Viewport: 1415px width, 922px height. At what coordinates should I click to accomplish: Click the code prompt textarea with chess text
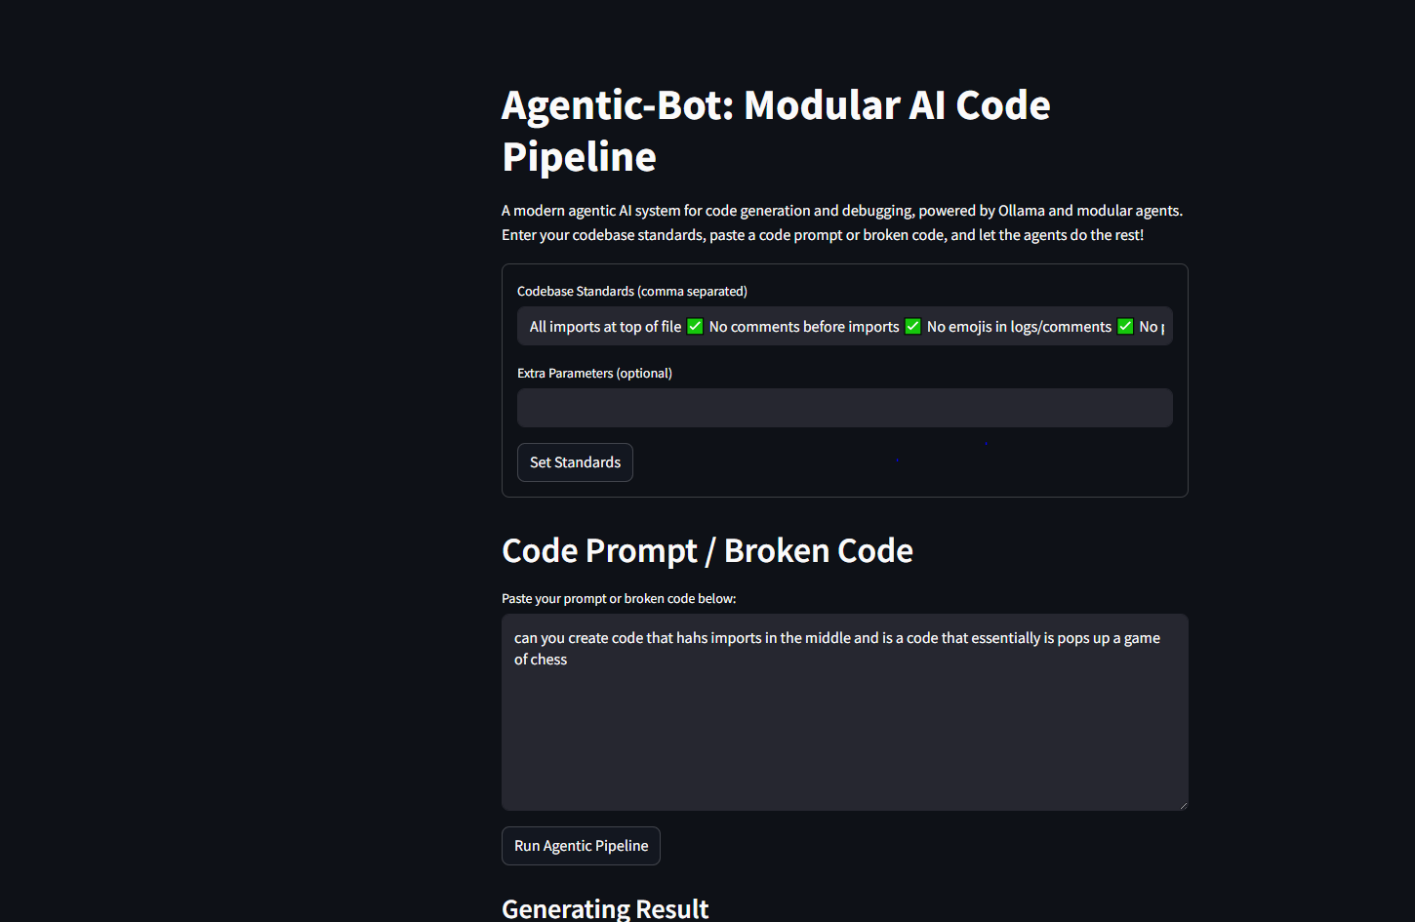coord(844,712)
